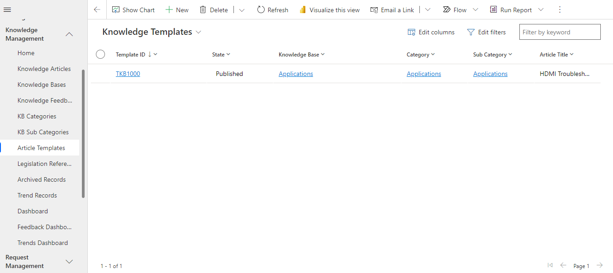The image size is (613, 273).
Task: Refresh the templates list
Action: (272, 9)
